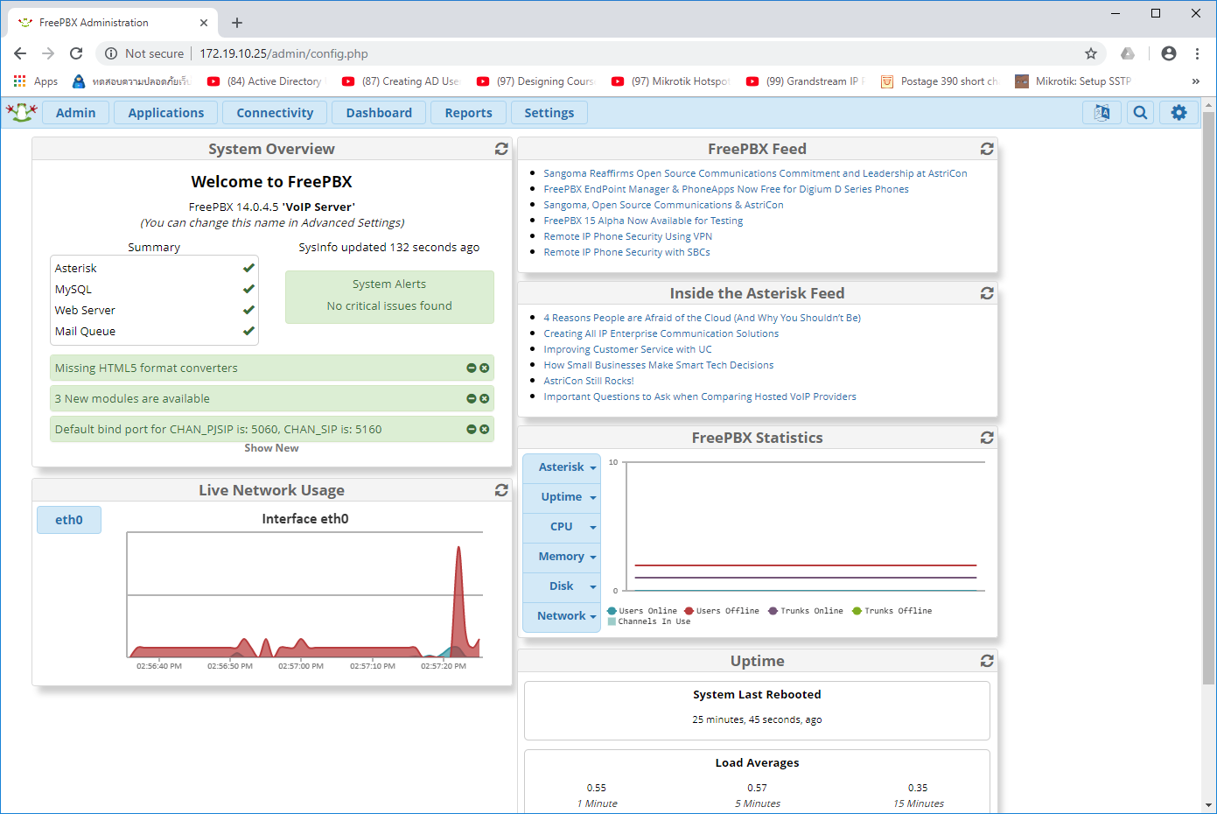
Task: Expand the Disk statistics dropdown
Action: click(562, 586)
